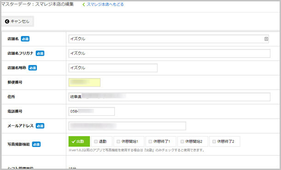The image size is (281, 170).
Task: Click the 店舗名フリガナ label
Action: (20, 53)
